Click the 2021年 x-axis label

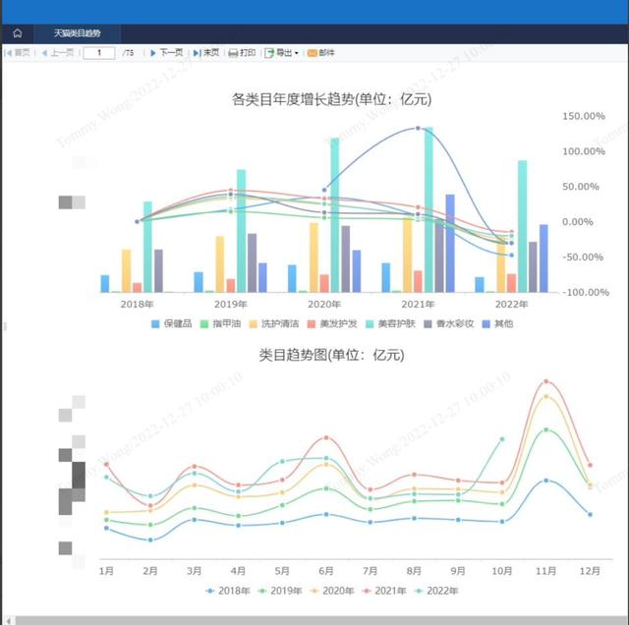click(418, 304)
